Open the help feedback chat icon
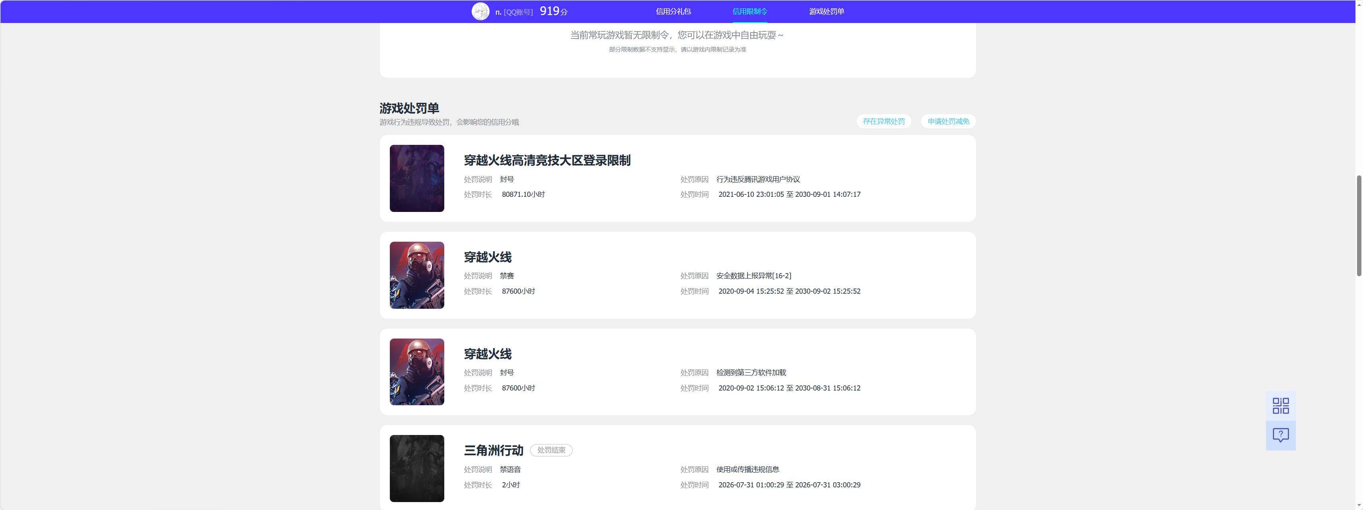 1280,435
